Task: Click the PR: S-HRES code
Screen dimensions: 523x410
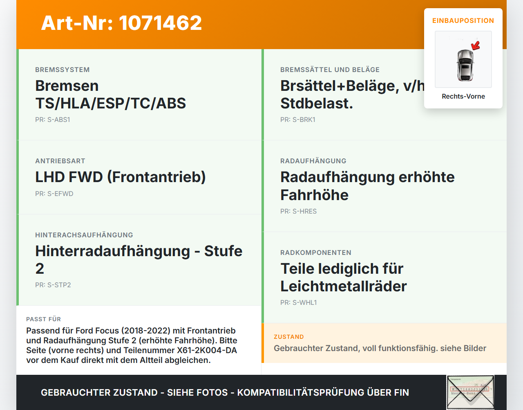Action: [299, 212]
